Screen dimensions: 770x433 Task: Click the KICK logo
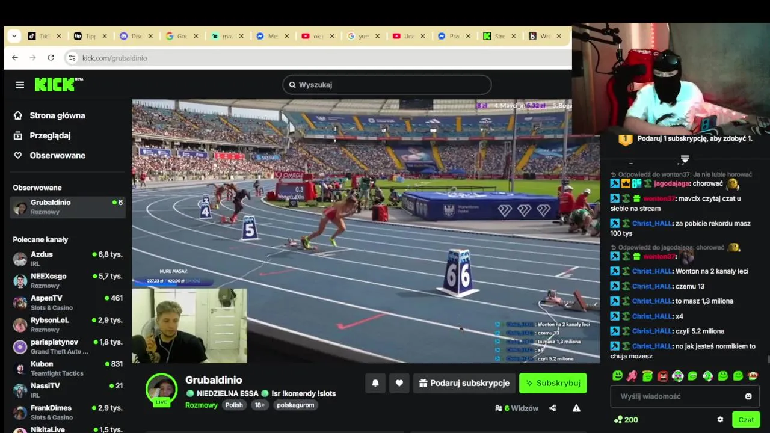58,84
